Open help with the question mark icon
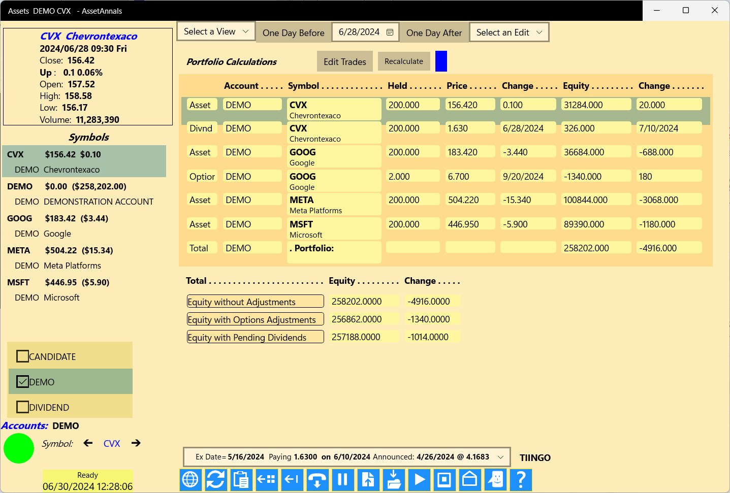Viewport: 730px width, 493px height. coord(521,479)
